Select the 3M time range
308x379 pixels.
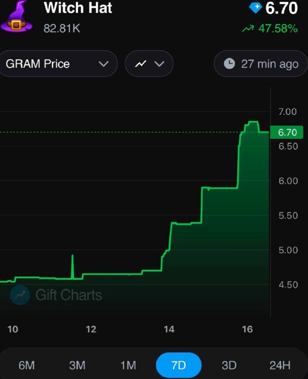pyautogui.click(x=77, y=365)
